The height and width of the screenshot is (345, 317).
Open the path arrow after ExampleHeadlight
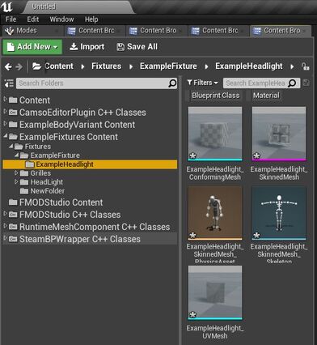292,66
